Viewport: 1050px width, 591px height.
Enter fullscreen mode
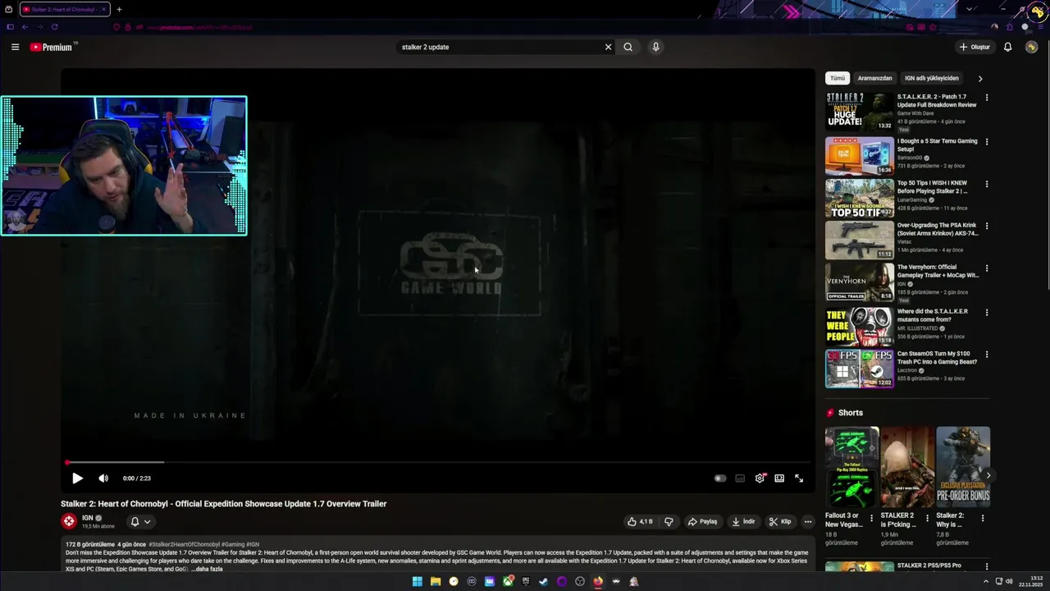(799, 478)
